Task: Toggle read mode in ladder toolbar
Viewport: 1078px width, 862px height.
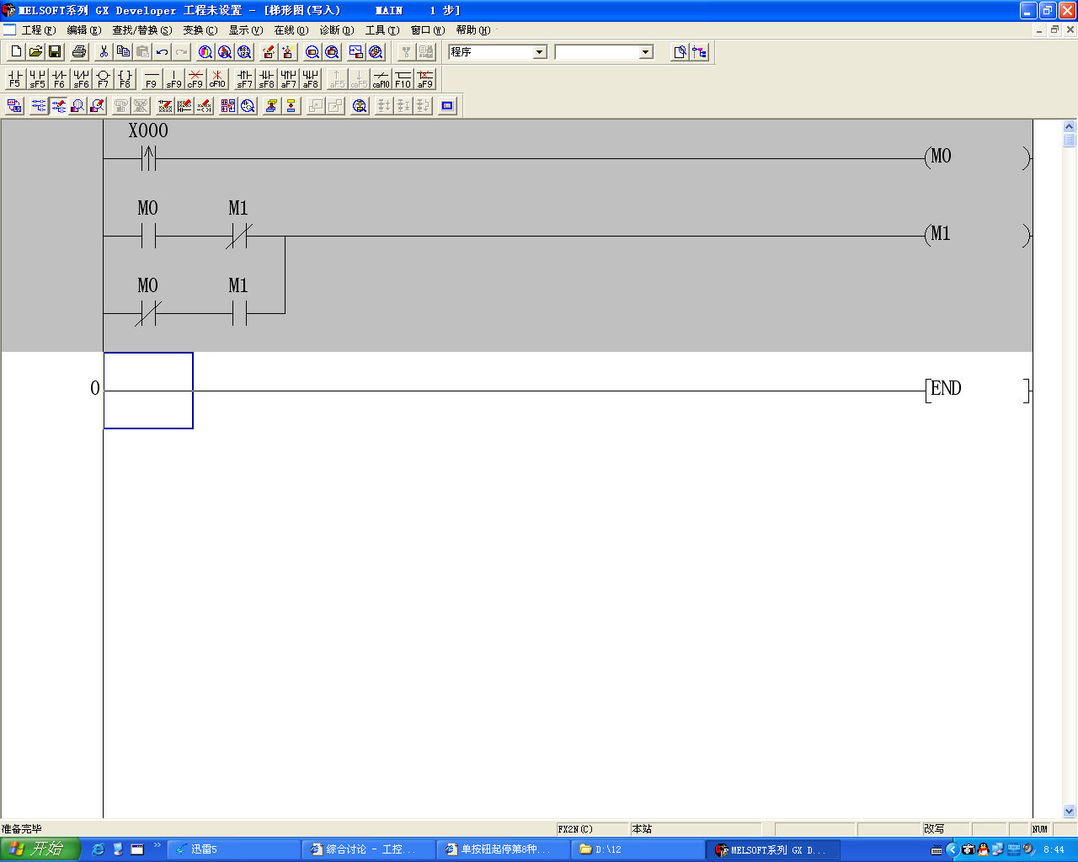Action: 39,106
